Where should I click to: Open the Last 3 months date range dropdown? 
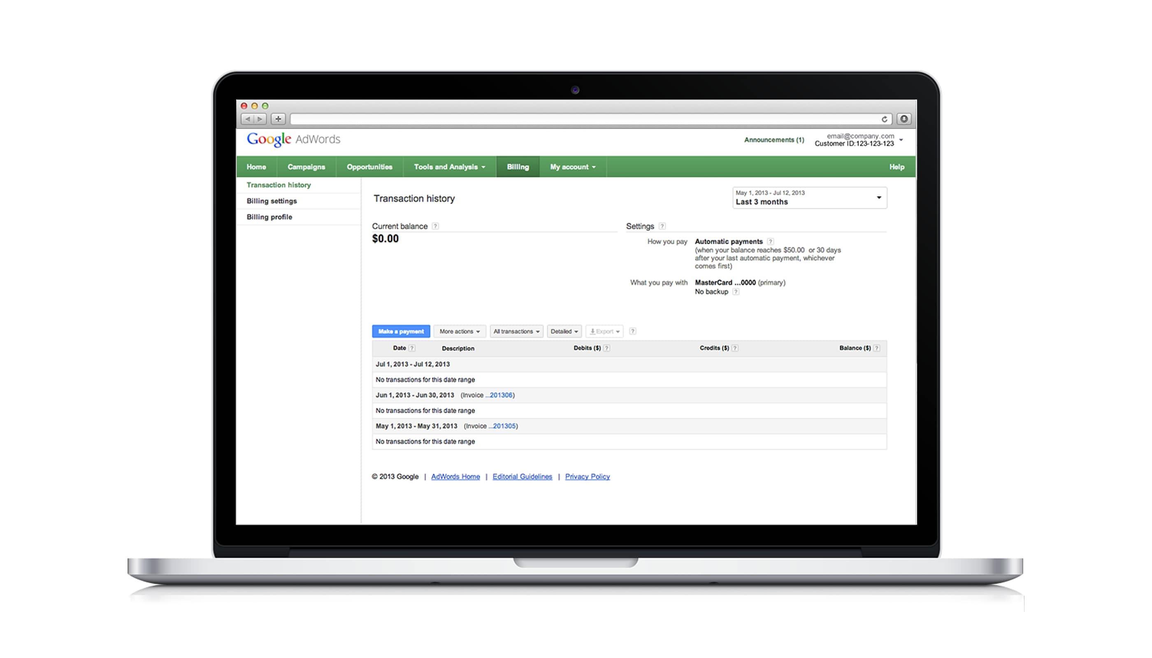809,198
